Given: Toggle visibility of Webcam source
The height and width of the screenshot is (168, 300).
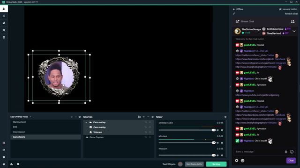Looking at the screenshot, I should [x=150, y=132].
